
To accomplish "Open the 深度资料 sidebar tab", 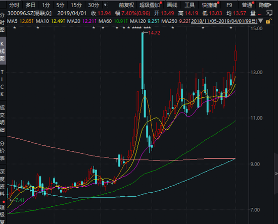I will (x=3, y=182).
